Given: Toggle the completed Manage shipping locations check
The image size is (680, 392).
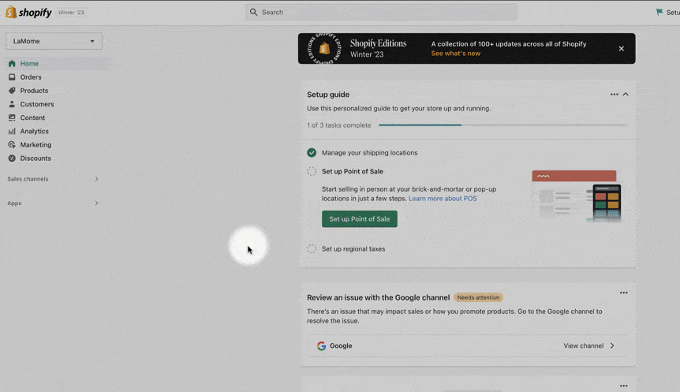Looking at the screenshot, I should (x=312, y=153).
